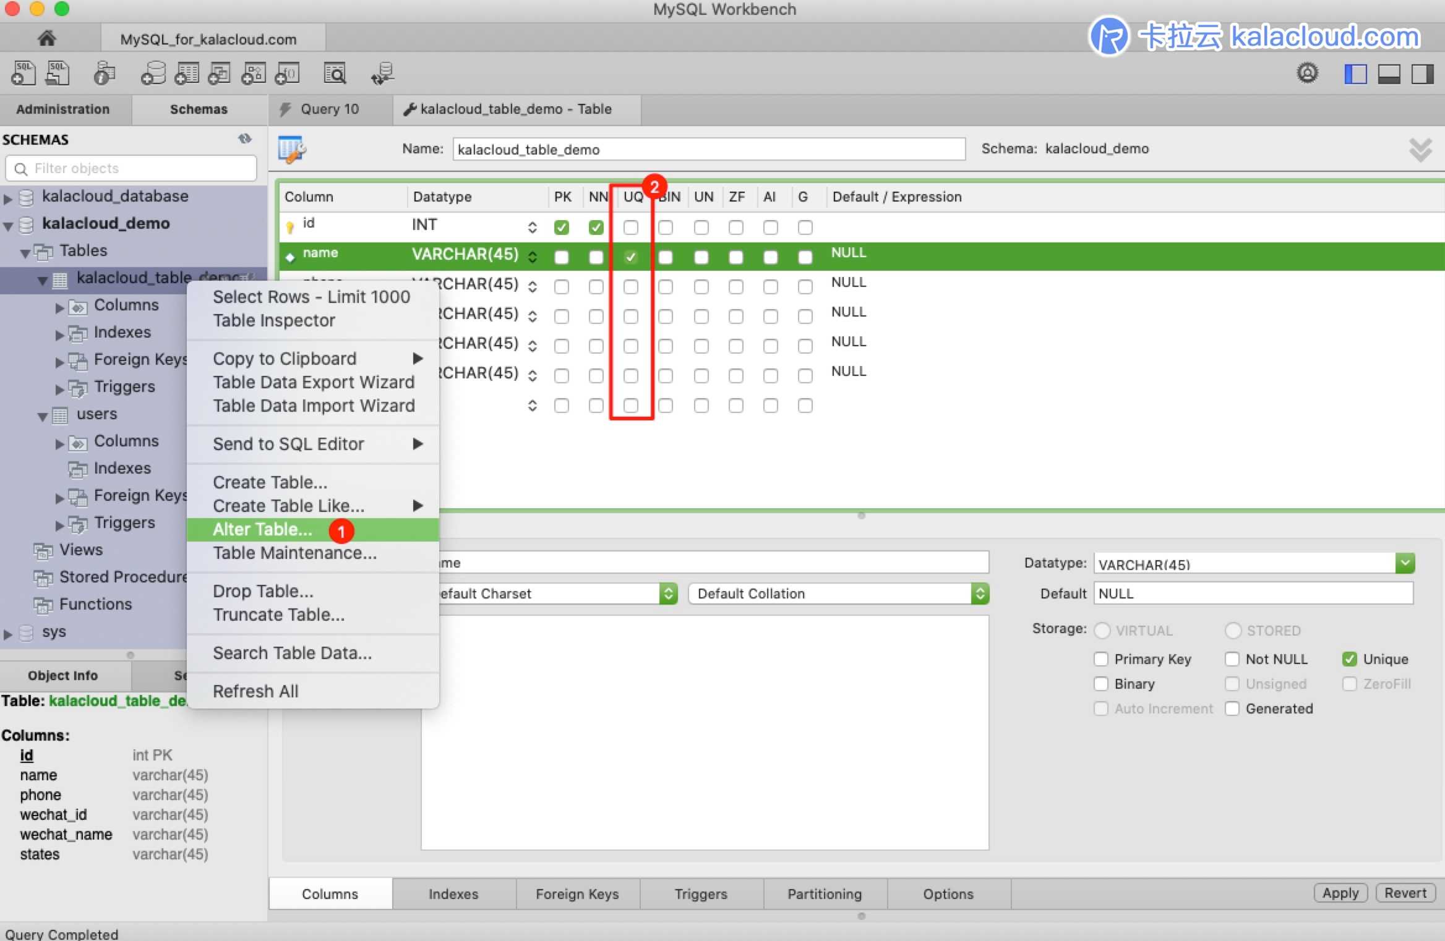Create a new SQL tab icon
1445x941 pixels.
point(24,74)
